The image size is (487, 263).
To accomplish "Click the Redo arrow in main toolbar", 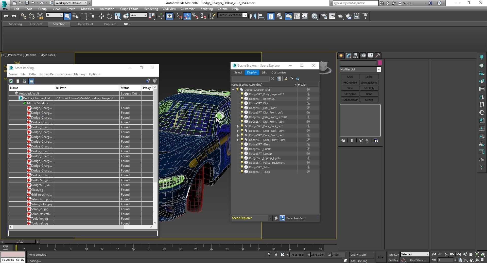I will (14, 16).
